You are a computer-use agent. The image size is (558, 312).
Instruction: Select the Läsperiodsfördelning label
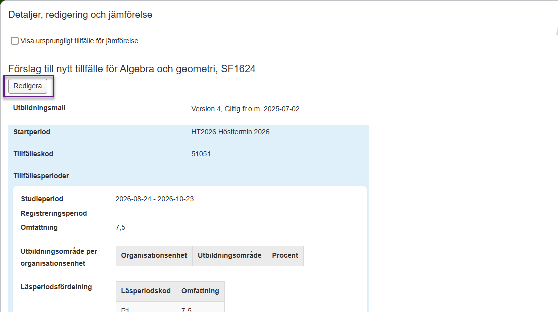coord(56,287)
